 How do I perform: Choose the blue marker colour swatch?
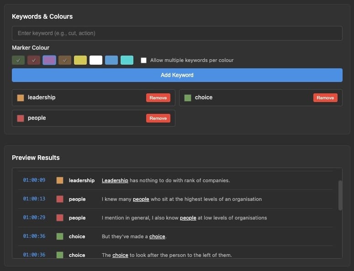point(111,60)
